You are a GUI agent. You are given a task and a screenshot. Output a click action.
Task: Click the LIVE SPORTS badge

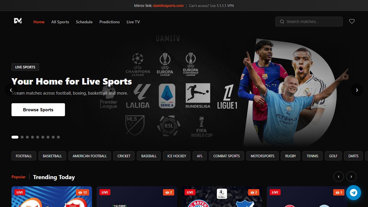[25, 67]
